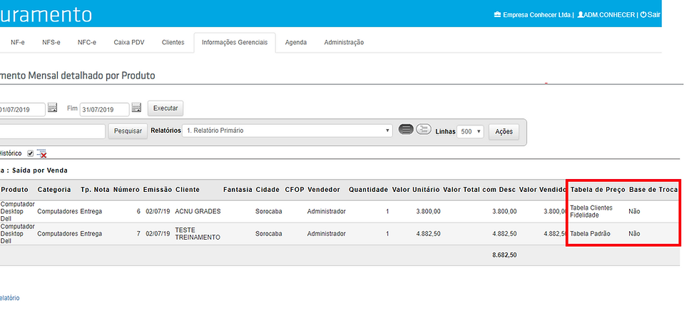Viewport: 699px width, 311px height.
Task: Click the ADM.CONHECER user icon
Action: pyautogui.click(x=580, y=15)
